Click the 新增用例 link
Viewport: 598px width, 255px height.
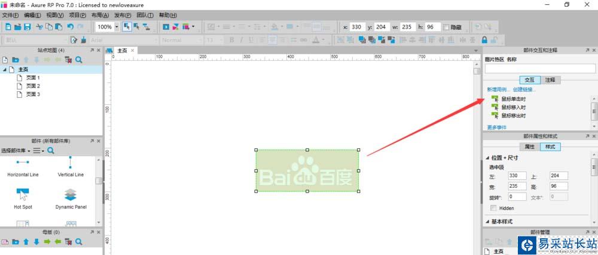coord(499,90)
